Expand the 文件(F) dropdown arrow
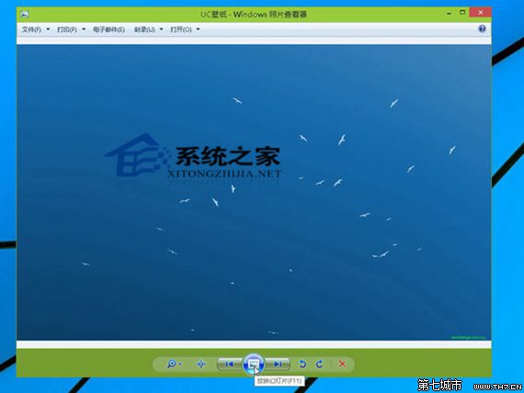The width and height of the screenshot is (524, 393). [x=48, y=29]
